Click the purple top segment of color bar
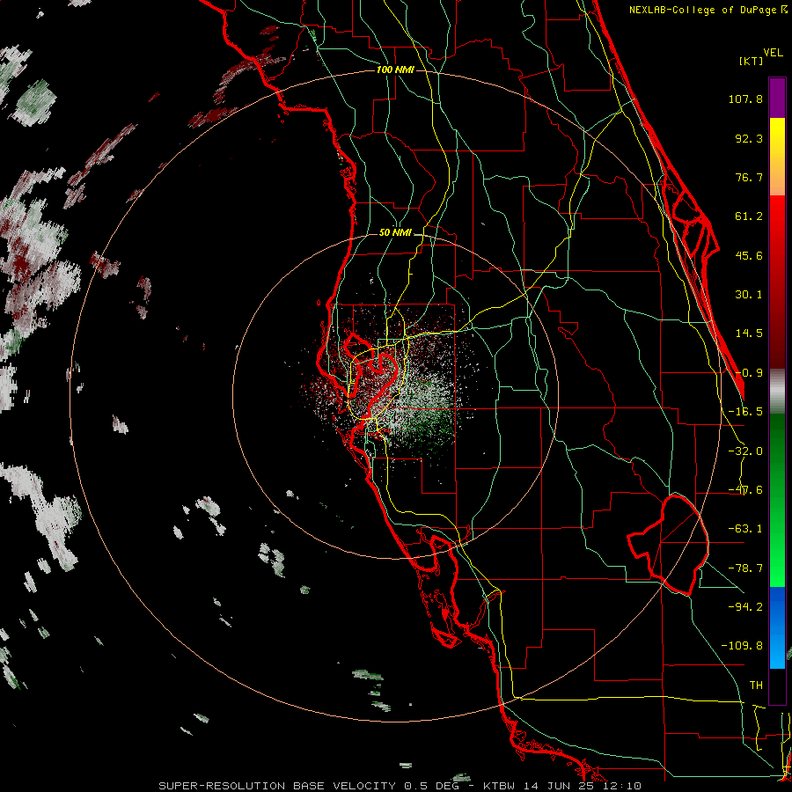792x792 pixels. [777, 99]
